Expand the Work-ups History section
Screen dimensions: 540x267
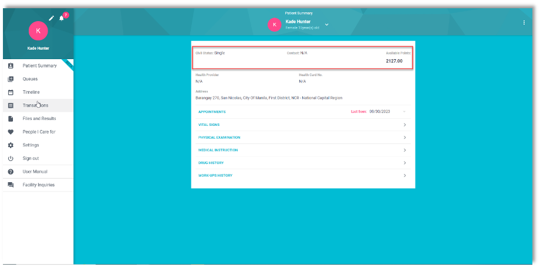[405, 176]
